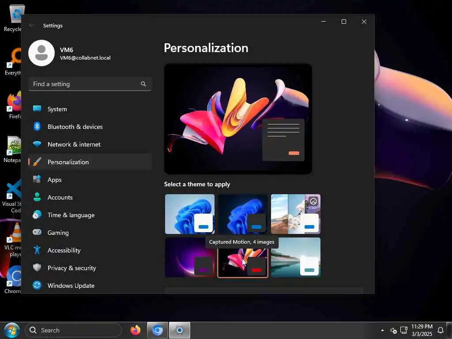Viewport: 452px width, 339px height.
Task: Click the network tray icon
Action: click(404, 330)
